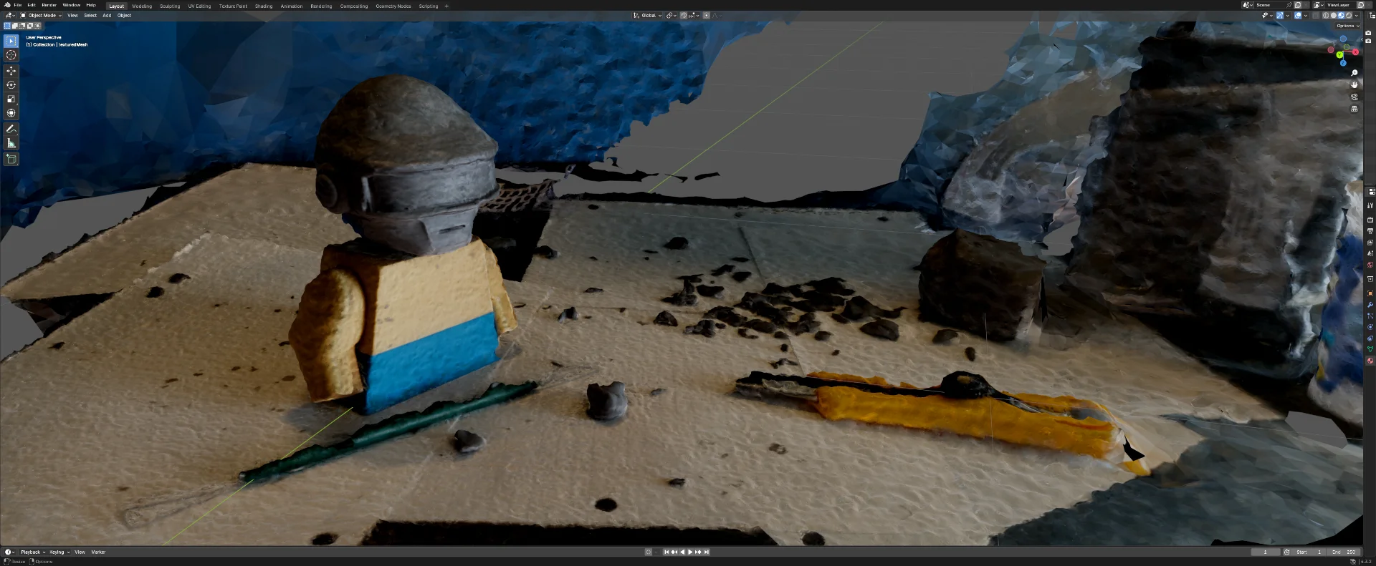Switch to the Shading workspace tab
This screenshot has height=566, width=1376.
[x=264, y=6]
